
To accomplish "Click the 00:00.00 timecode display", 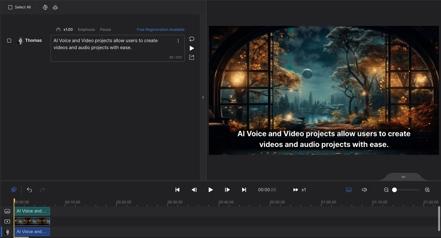I will pyautogui.click(x=267, y=190).
